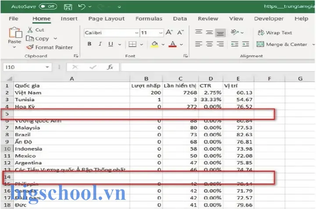Open the File tab
This screenshot has height=209, width=316.
tap(14, 19)
